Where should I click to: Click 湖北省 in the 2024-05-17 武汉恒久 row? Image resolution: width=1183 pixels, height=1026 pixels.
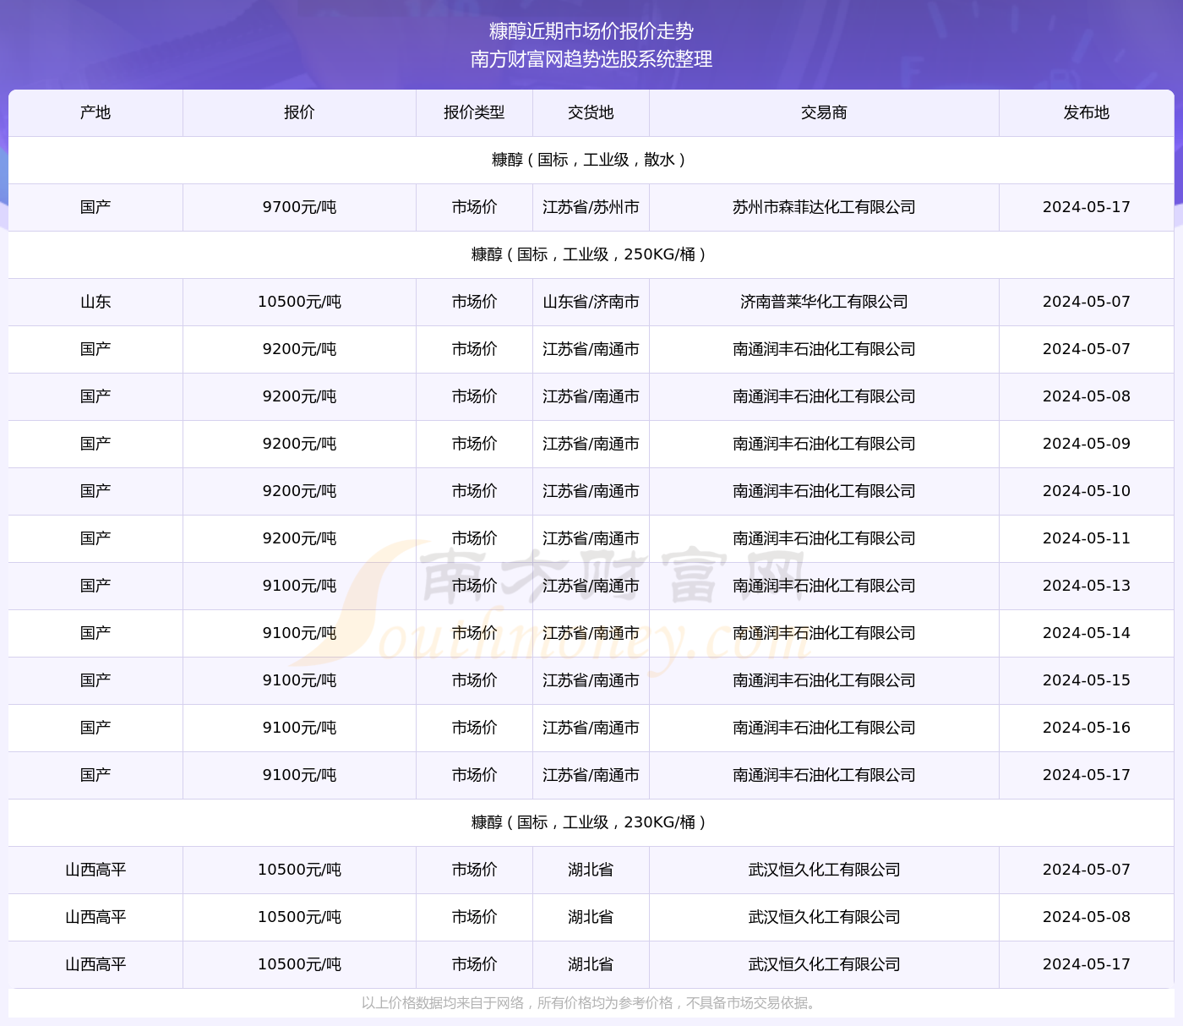point(591,964)
